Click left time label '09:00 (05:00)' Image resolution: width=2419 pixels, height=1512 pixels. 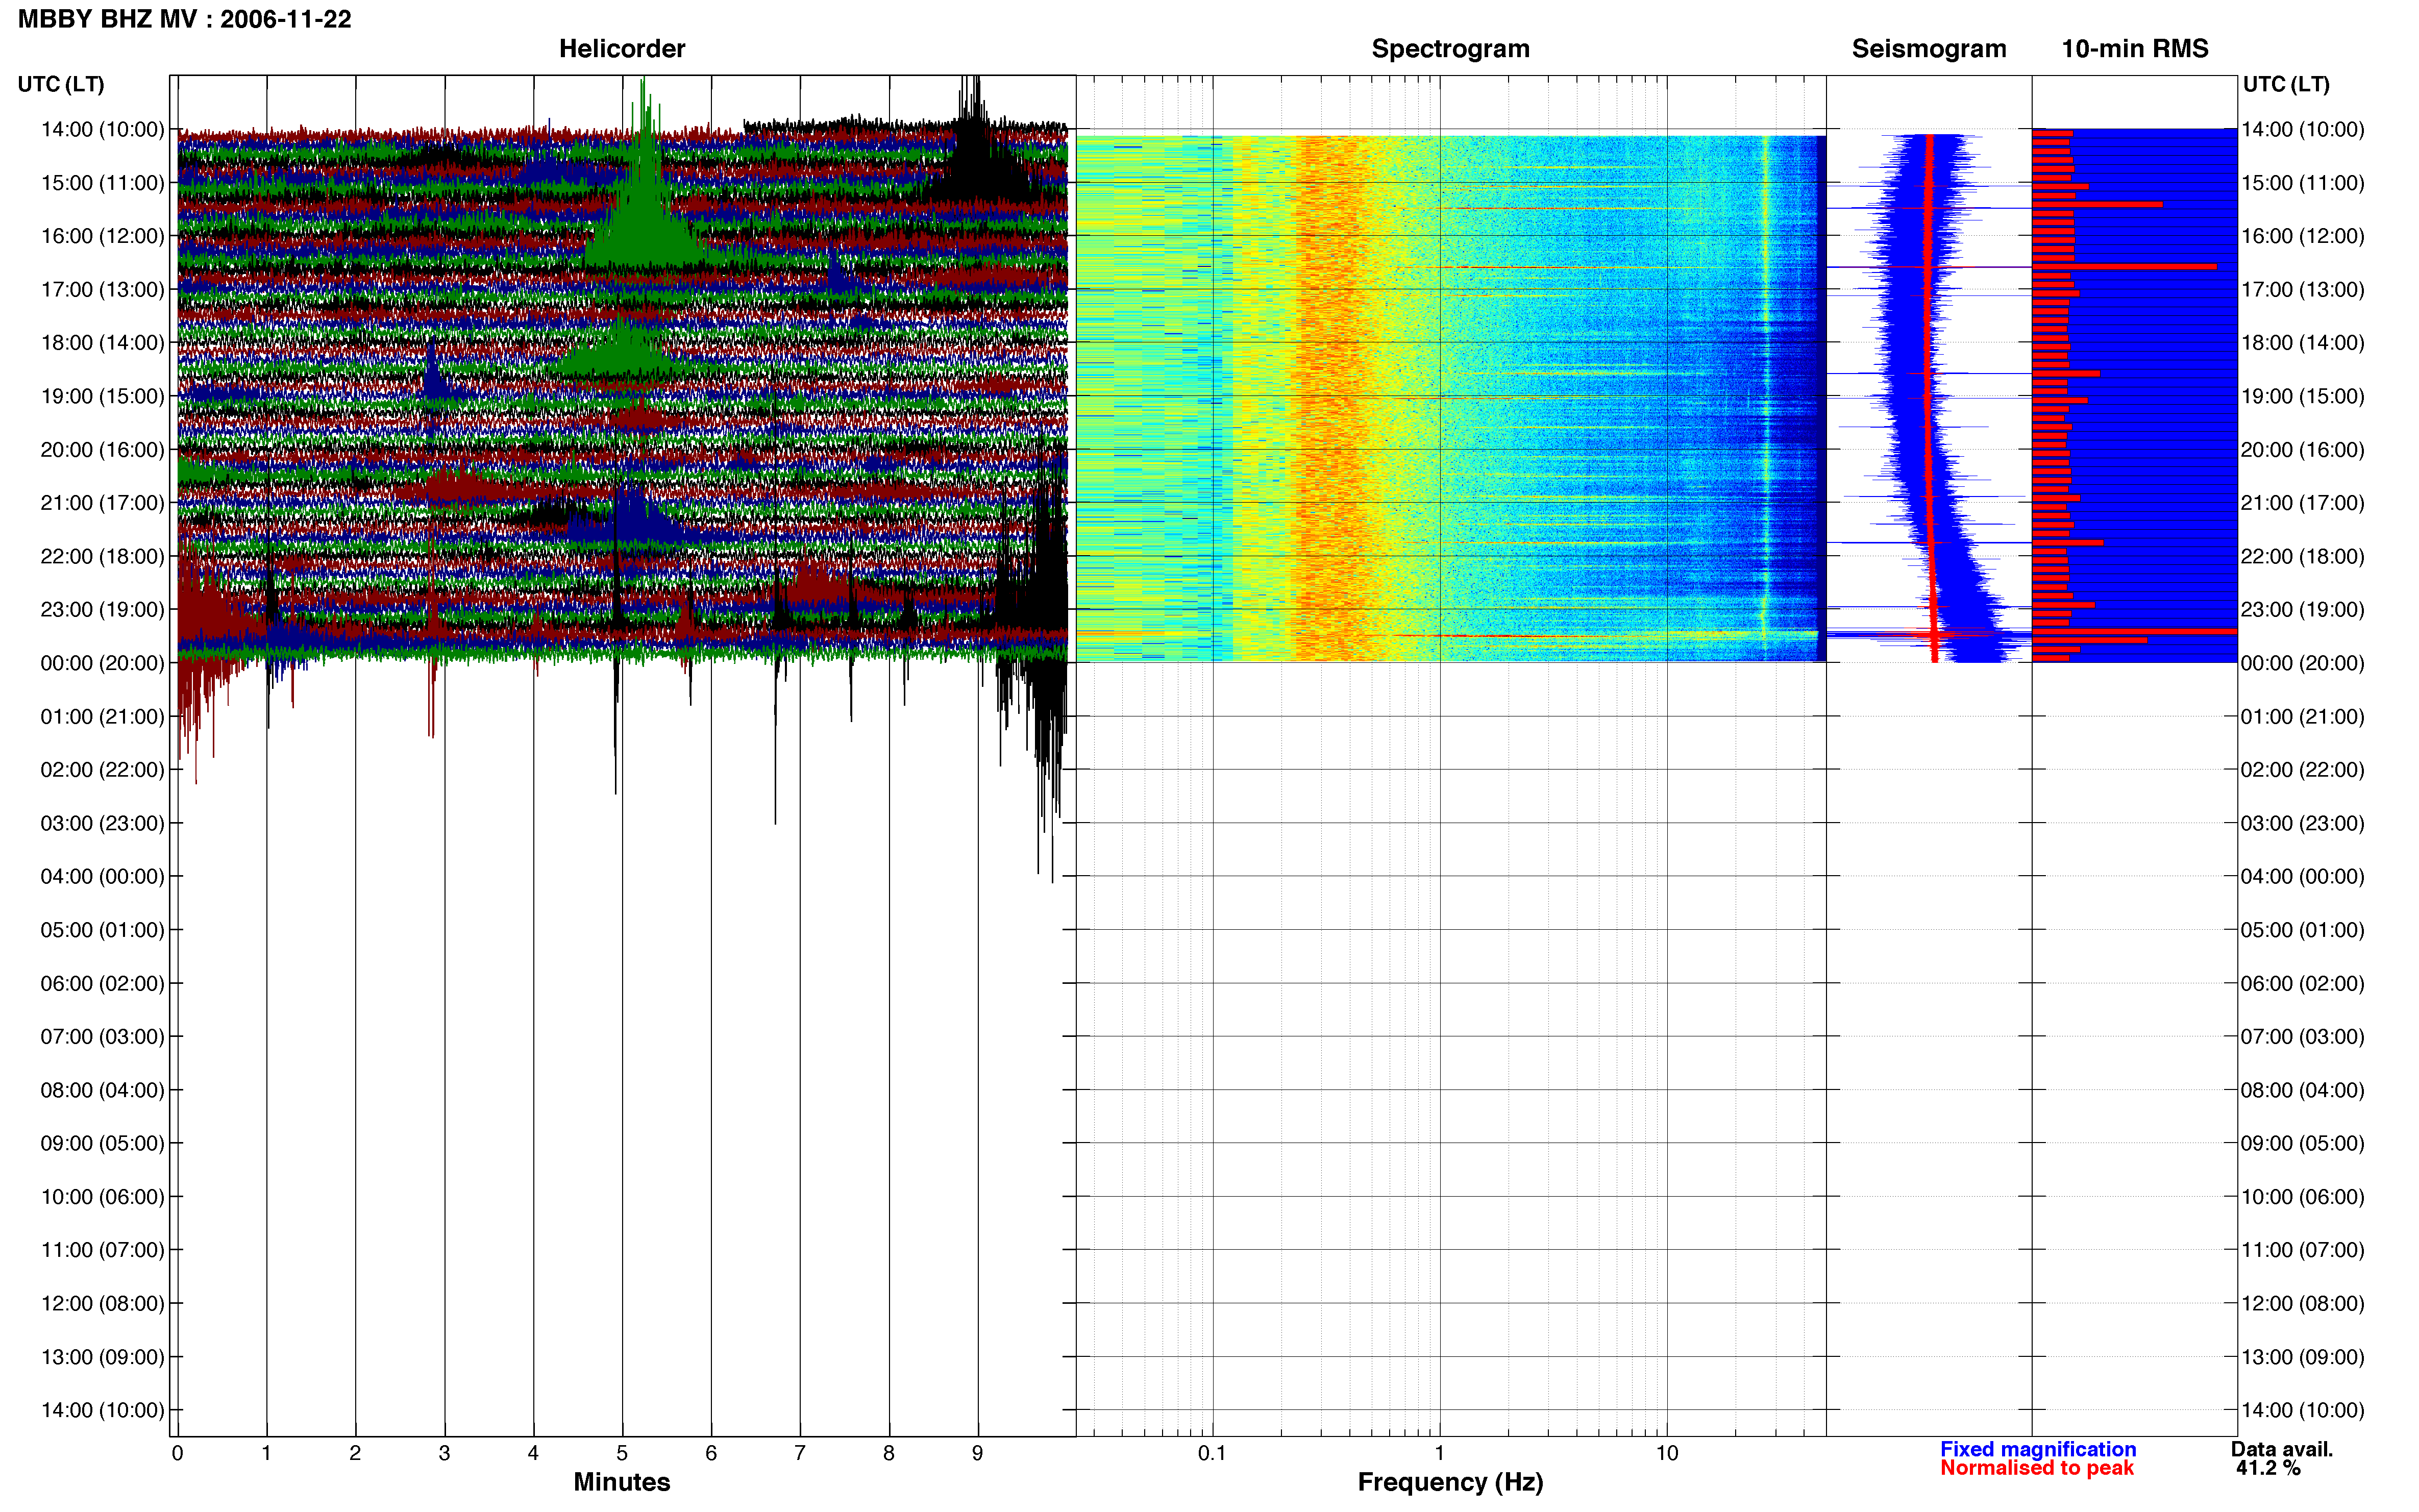click(102, 1143)
